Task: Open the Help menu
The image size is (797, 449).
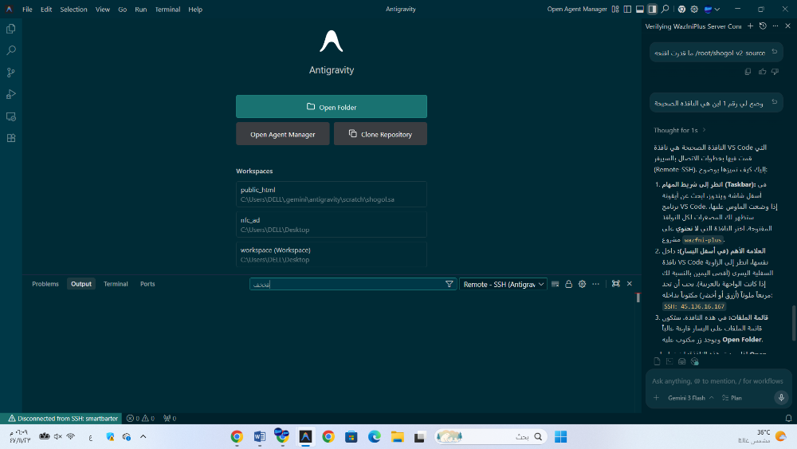Action: (195, 9)
